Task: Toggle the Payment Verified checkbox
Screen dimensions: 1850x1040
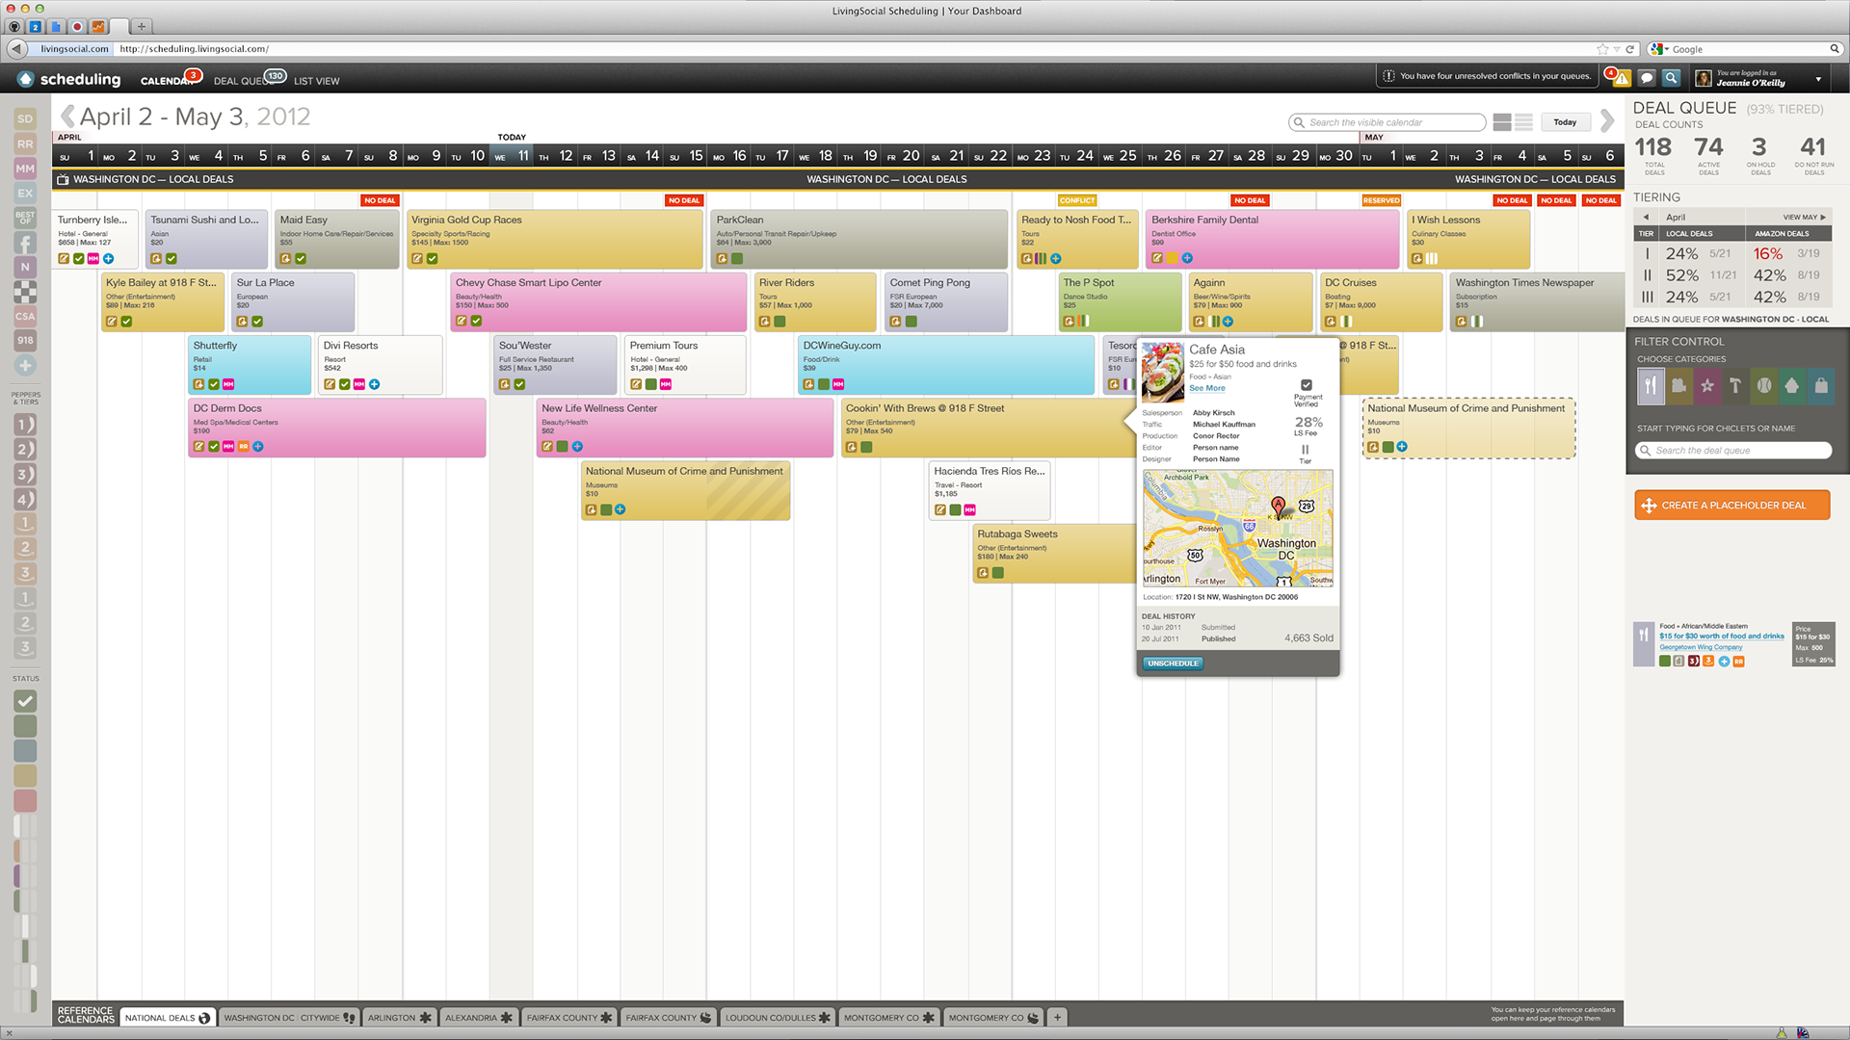Action: (x=1307, y=385)
